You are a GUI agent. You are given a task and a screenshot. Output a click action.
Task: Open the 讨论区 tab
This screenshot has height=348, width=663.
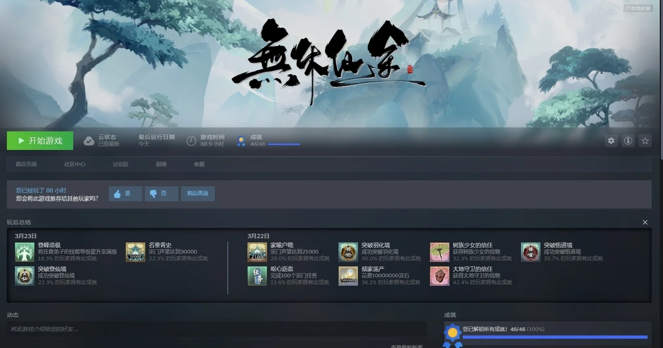121,164
